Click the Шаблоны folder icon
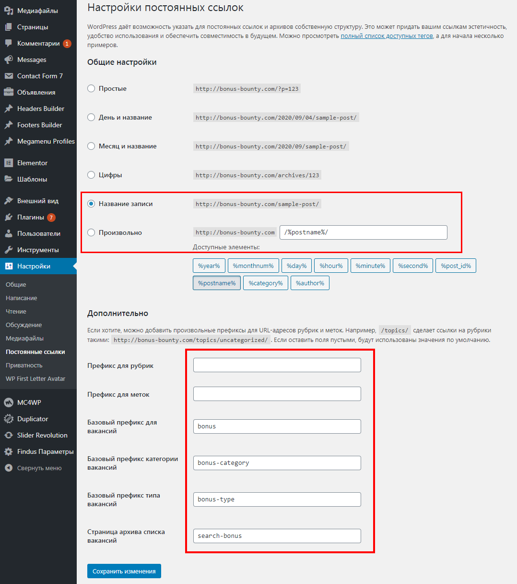The width and height of the screenshot is (517, 584). tap(9, 179)
